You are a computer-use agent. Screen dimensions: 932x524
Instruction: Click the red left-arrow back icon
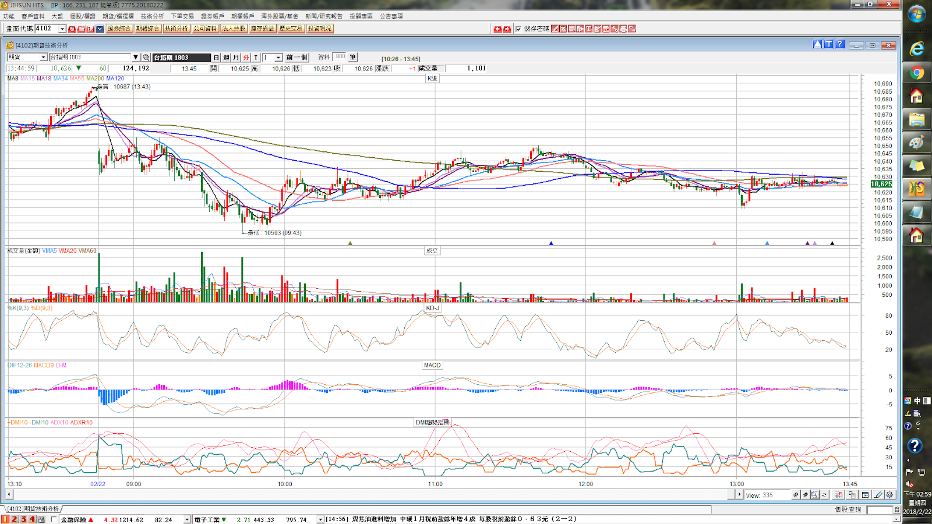(497, 29)
